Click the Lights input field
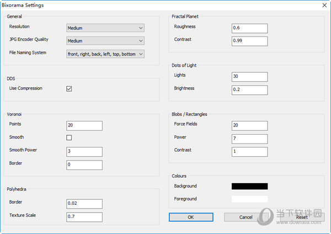This screenshot has width=331, height=234. (x=250, y=77)
